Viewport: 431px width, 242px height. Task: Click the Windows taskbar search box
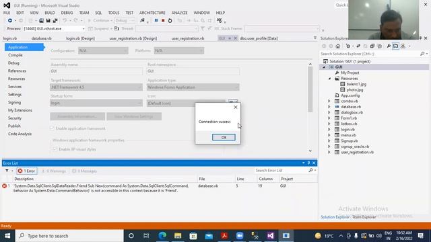coord(69,236)
